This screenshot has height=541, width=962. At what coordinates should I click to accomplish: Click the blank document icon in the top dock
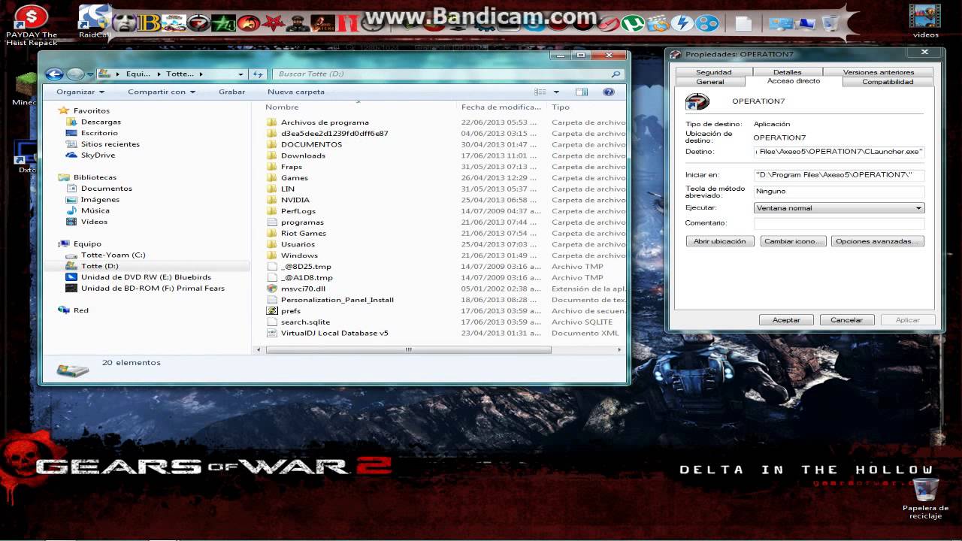pos(743,23)
